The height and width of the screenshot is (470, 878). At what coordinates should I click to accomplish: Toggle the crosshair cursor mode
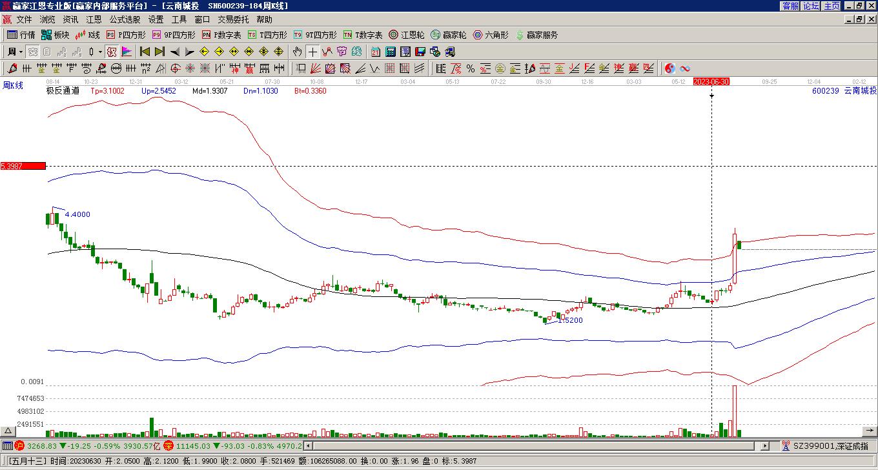[312, 52]
